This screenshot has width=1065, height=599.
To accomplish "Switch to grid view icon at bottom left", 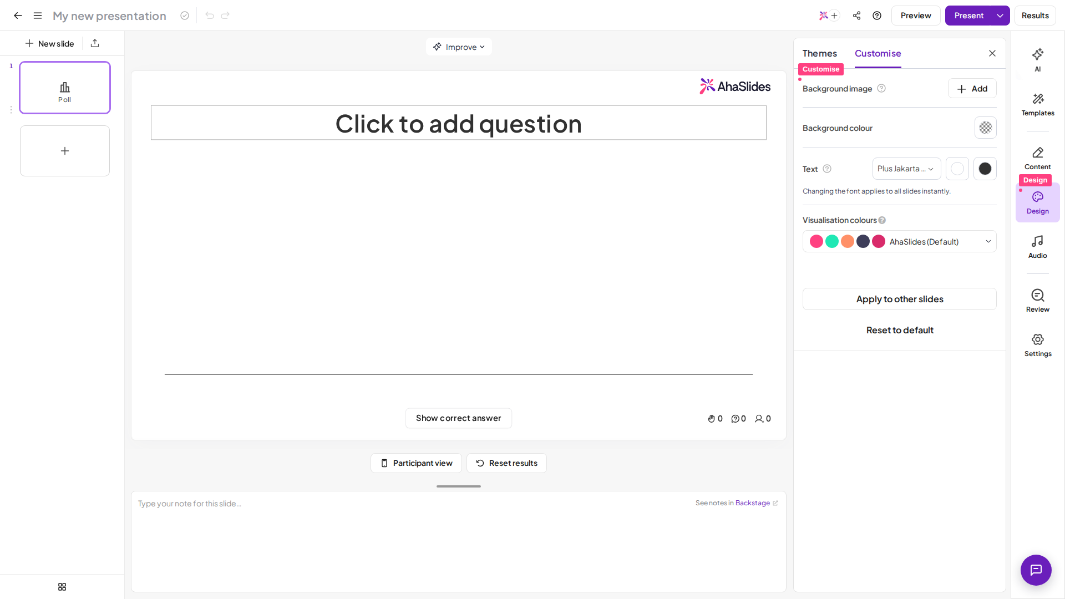I will [62, 587].
